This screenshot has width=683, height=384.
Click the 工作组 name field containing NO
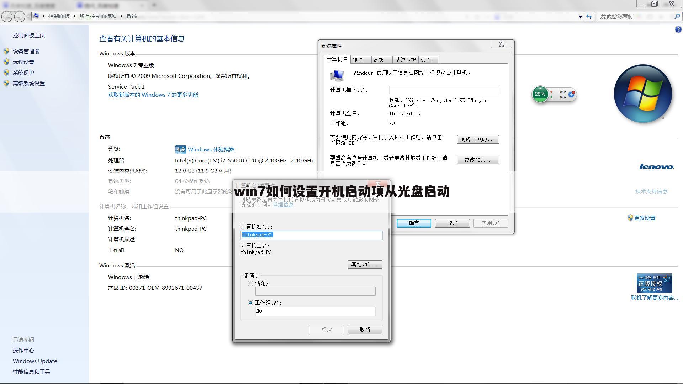tap(315, 311)
